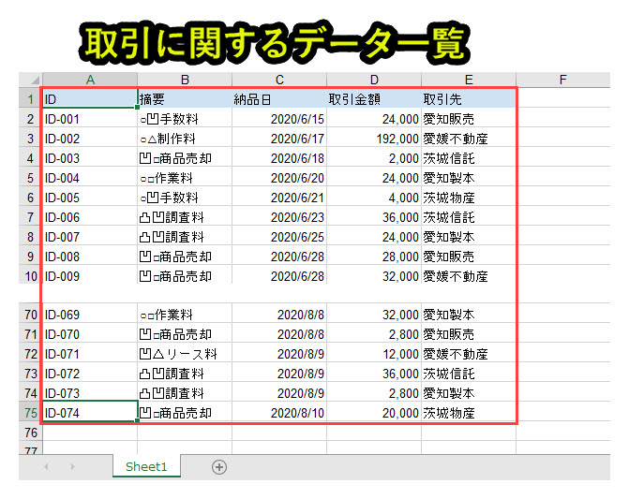Select cell ID-005
This screenshot has width=629, height=499.
90,197
